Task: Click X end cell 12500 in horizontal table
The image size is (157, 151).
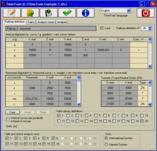Action: [x=68, y=104]
